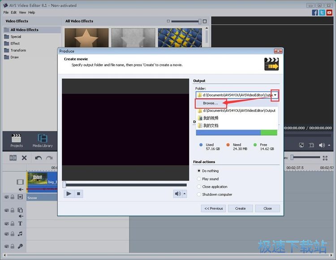Open the Twitter icon in the title area

322,13
